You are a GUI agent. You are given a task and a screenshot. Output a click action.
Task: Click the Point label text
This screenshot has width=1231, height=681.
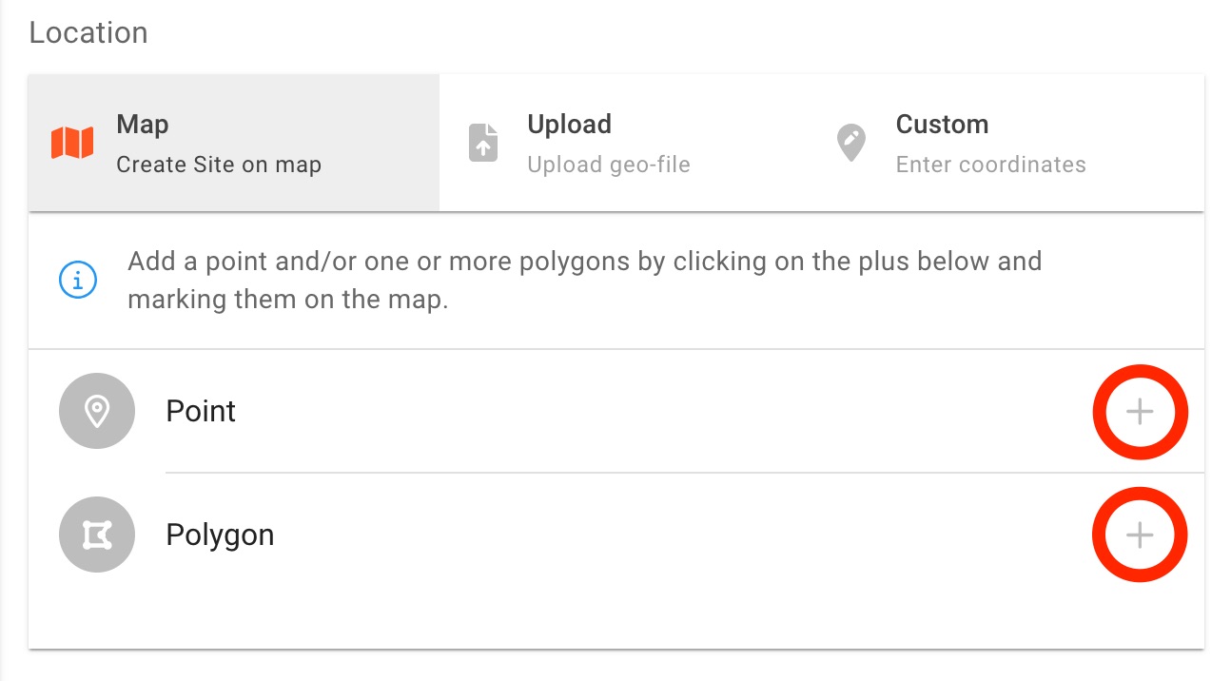(x=201, y=411)
